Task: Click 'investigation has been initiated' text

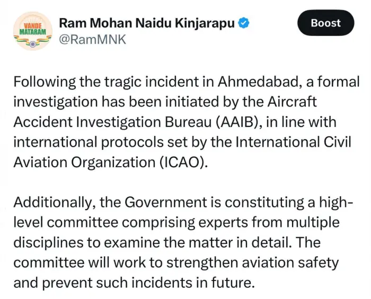Action: click(x=116, y=102)
